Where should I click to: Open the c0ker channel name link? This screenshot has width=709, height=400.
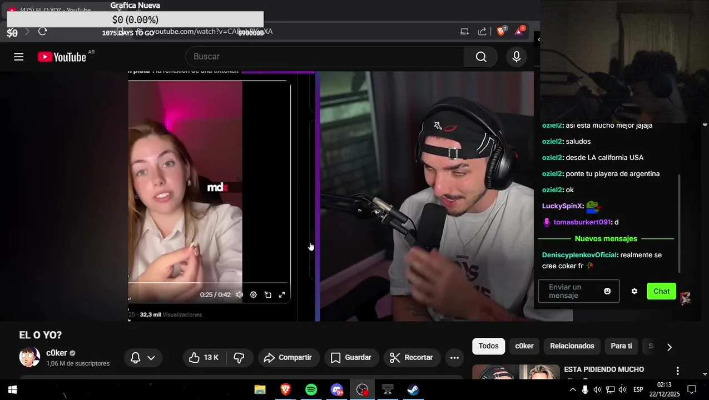point(57,353)
